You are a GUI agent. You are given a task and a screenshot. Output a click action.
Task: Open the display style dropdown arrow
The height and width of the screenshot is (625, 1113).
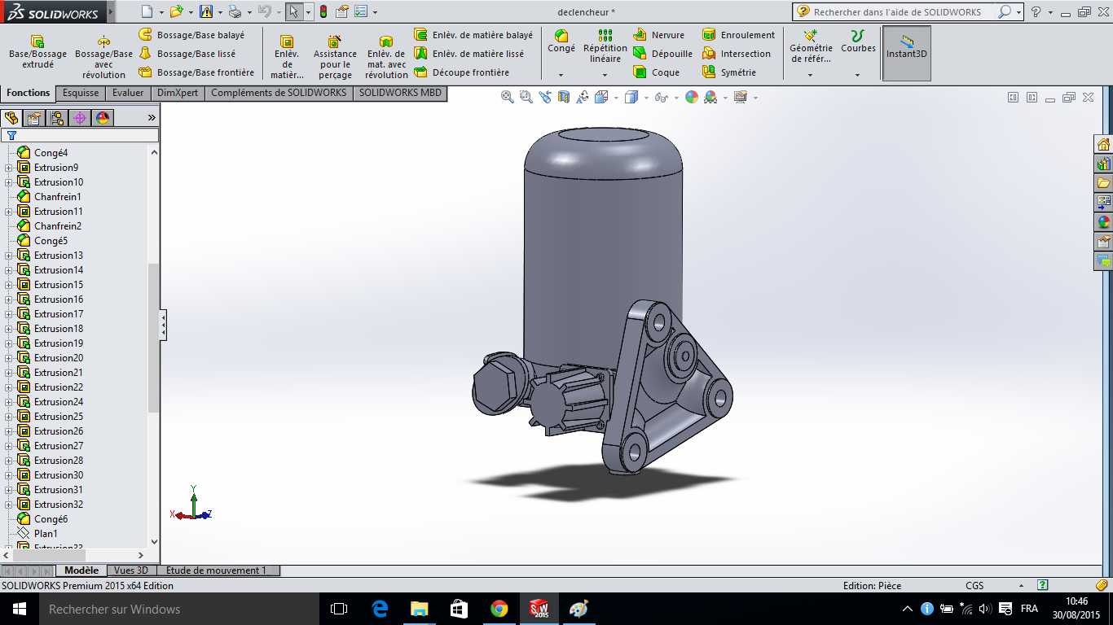[646, 98]
